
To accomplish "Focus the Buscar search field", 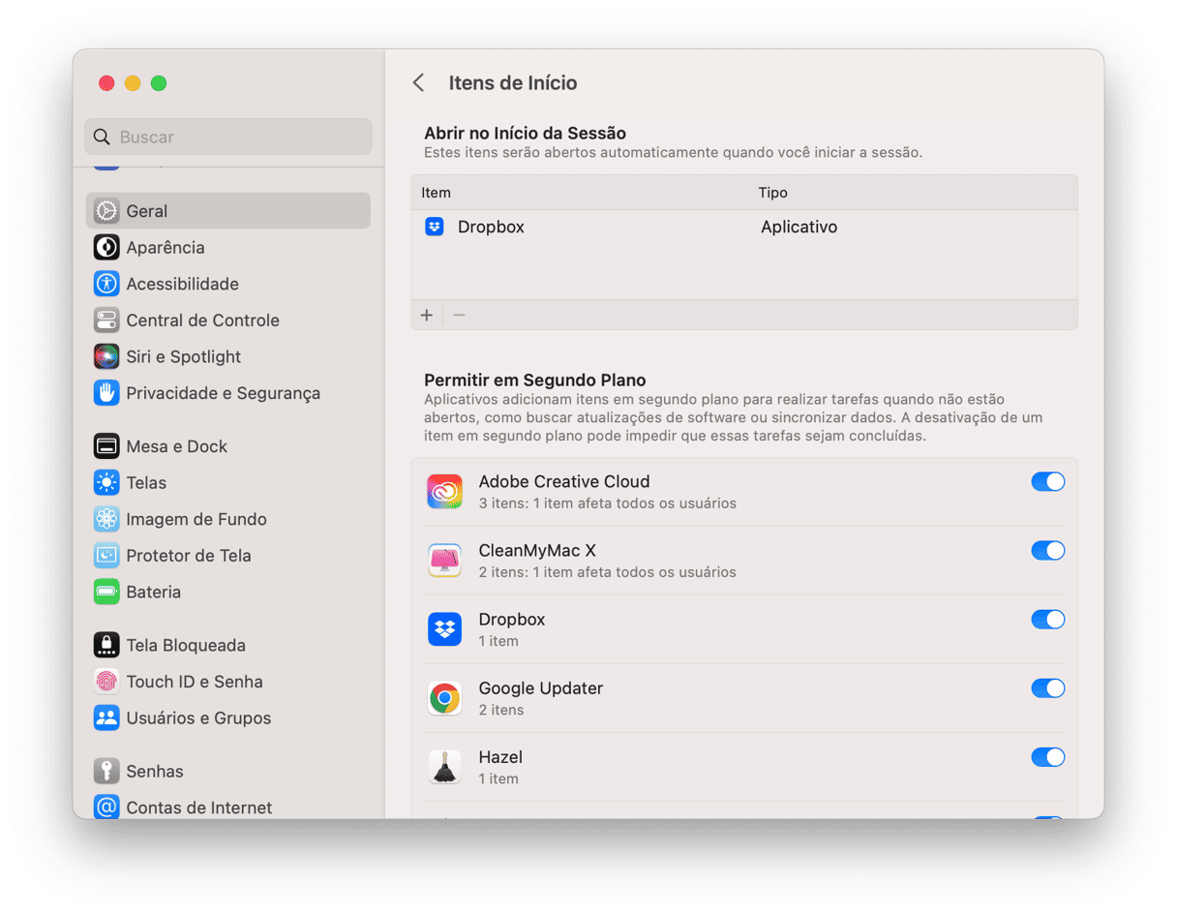I will [x=228, y=137].
